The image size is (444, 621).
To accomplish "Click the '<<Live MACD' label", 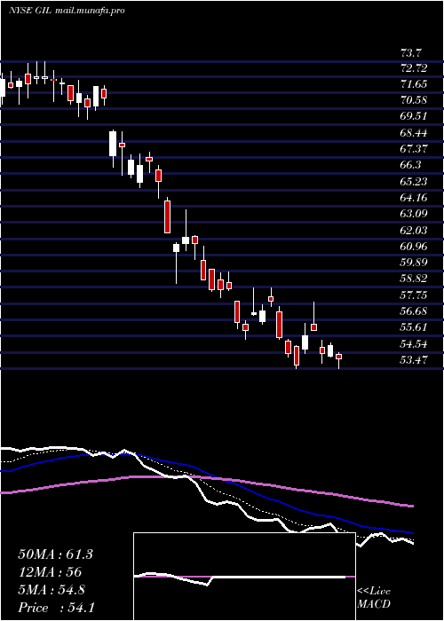I will click(x=374, y=598).
